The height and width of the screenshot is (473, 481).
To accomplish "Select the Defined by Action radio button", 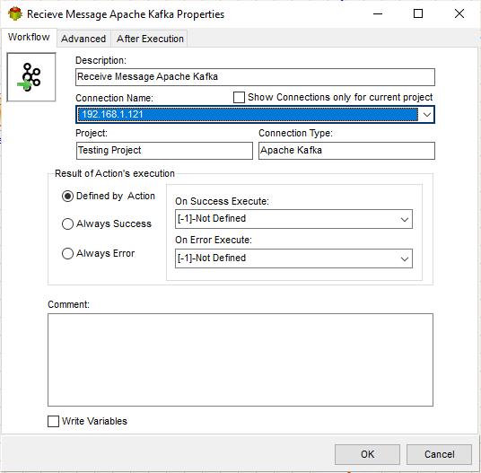I will click(x=67, y=196).
